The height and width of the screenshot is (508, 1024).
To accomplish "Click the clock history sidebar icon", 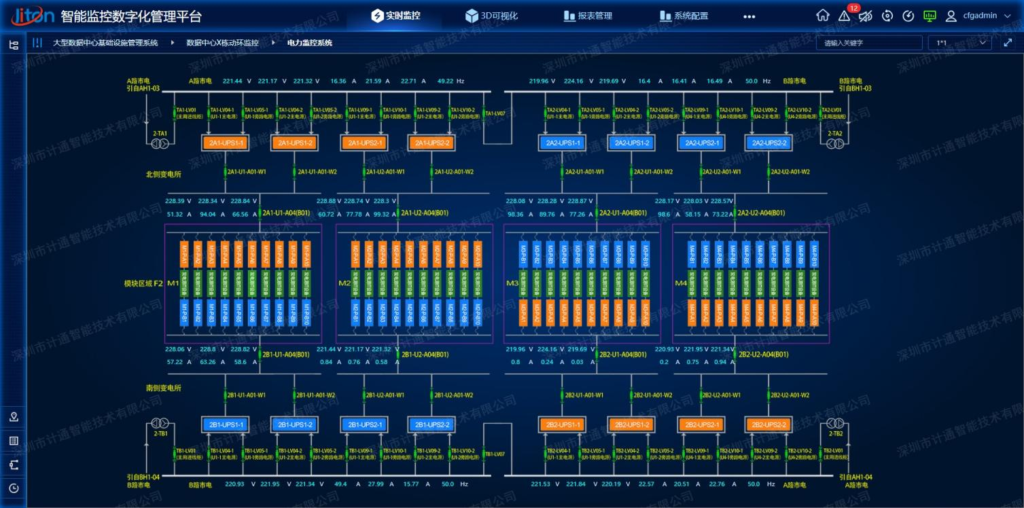I will point(14,488).
